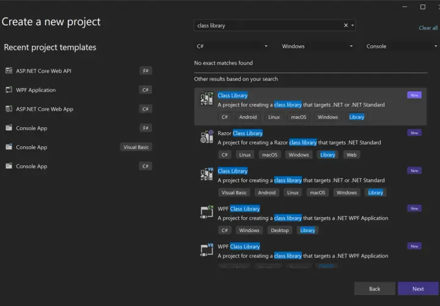
Task: Select the C# Class Library template title
Action: click(x=233, y=95)
